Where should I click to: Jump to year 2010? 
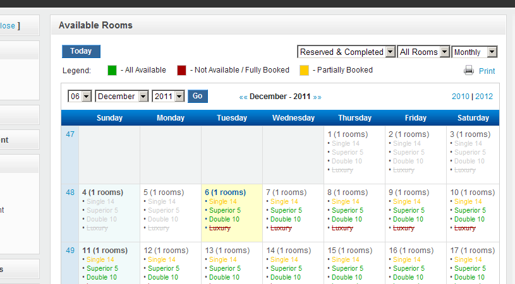(x=461, y=97)
